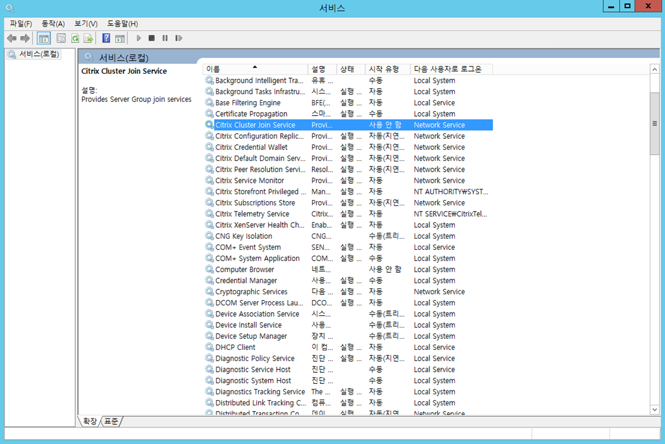The image size is (665, 444).
Task: Select Distributed Link Tracking C... service
Action: [x=348, y=402]
